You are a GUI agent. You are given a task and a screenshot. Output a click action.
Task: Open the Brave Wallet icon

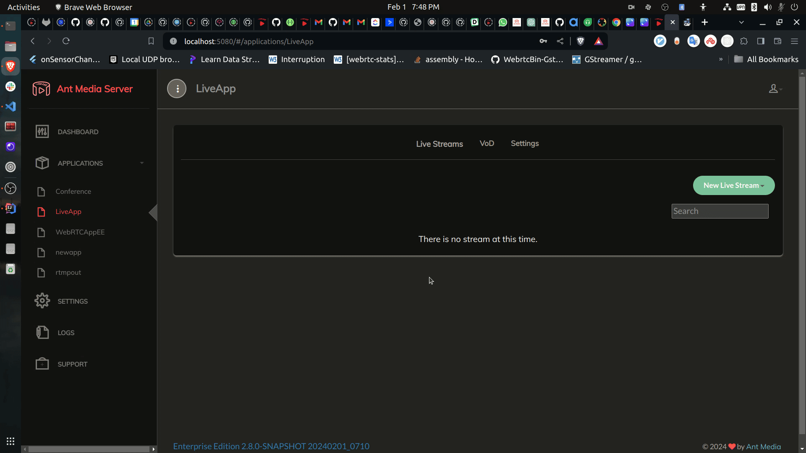(777, 41)
